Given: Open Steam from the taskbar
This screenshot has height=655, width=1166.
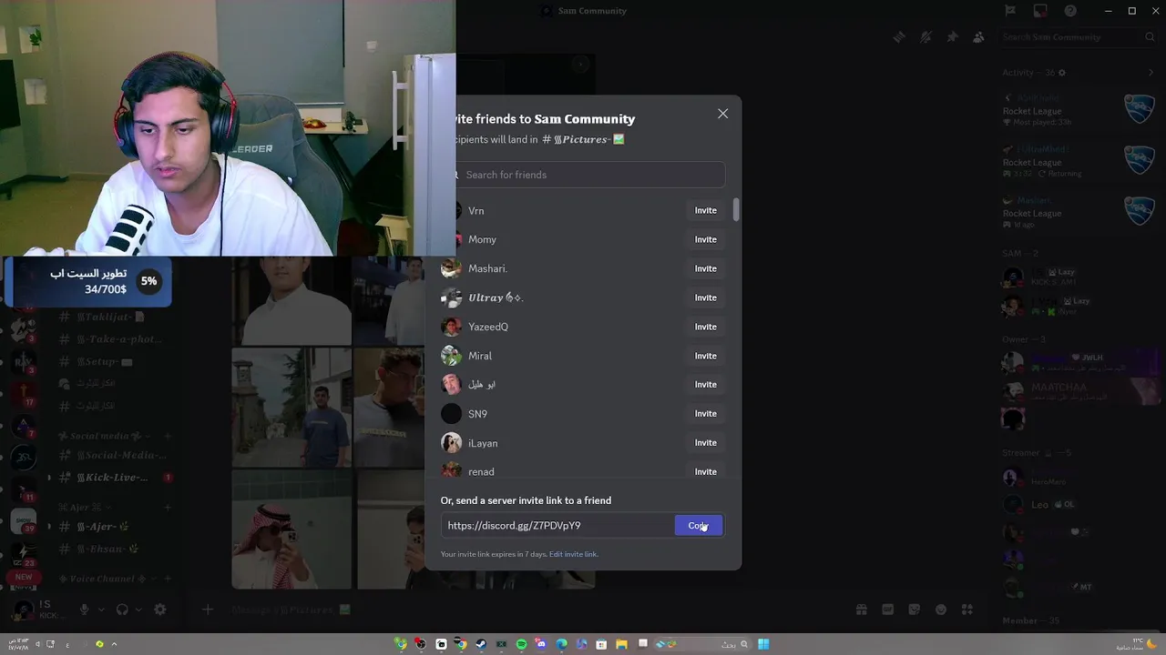Looking at the screenshot, I should pos(481,644).
